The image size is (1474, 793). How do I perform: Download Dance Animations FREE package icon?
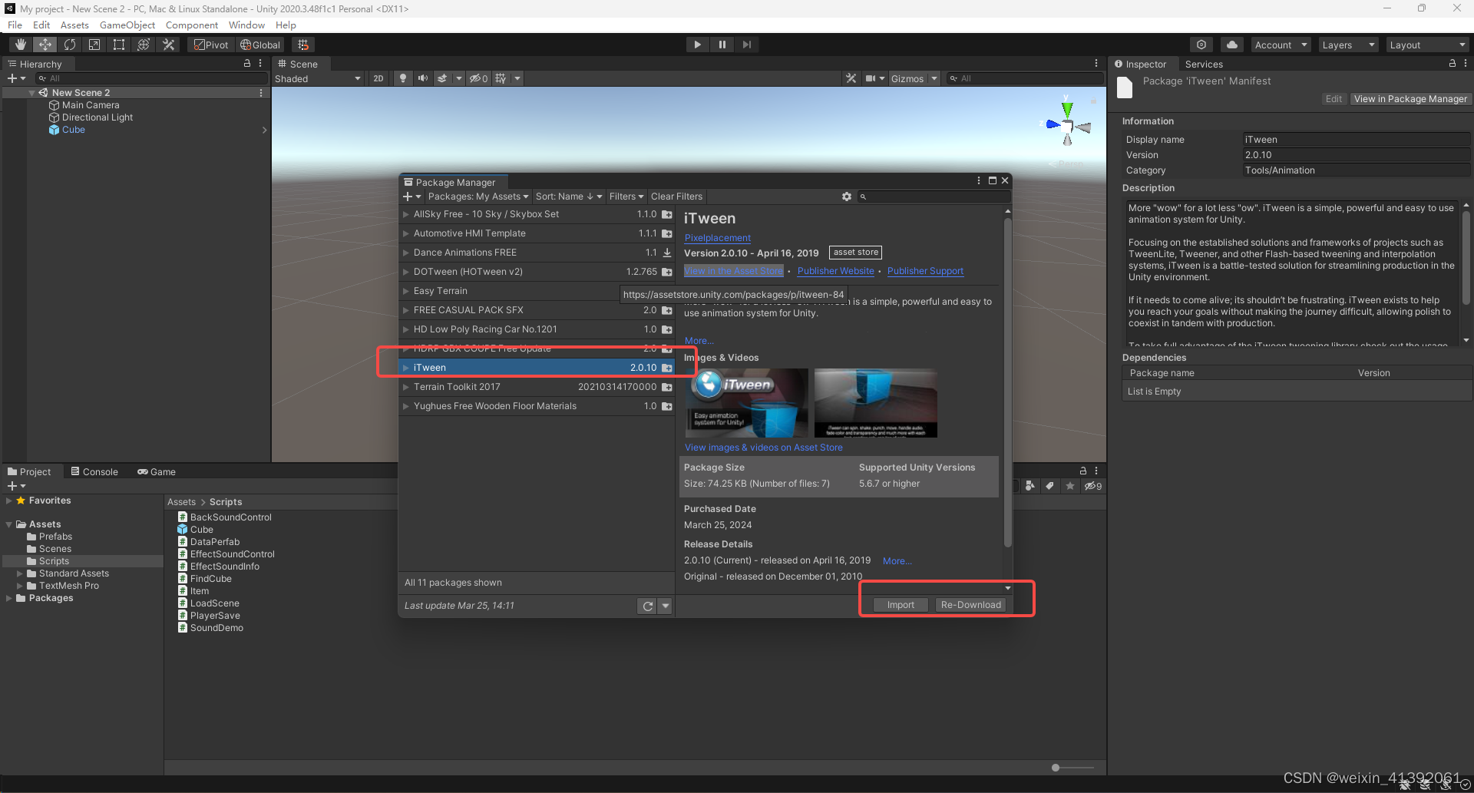pyautogui.click(x=667, y=253)
